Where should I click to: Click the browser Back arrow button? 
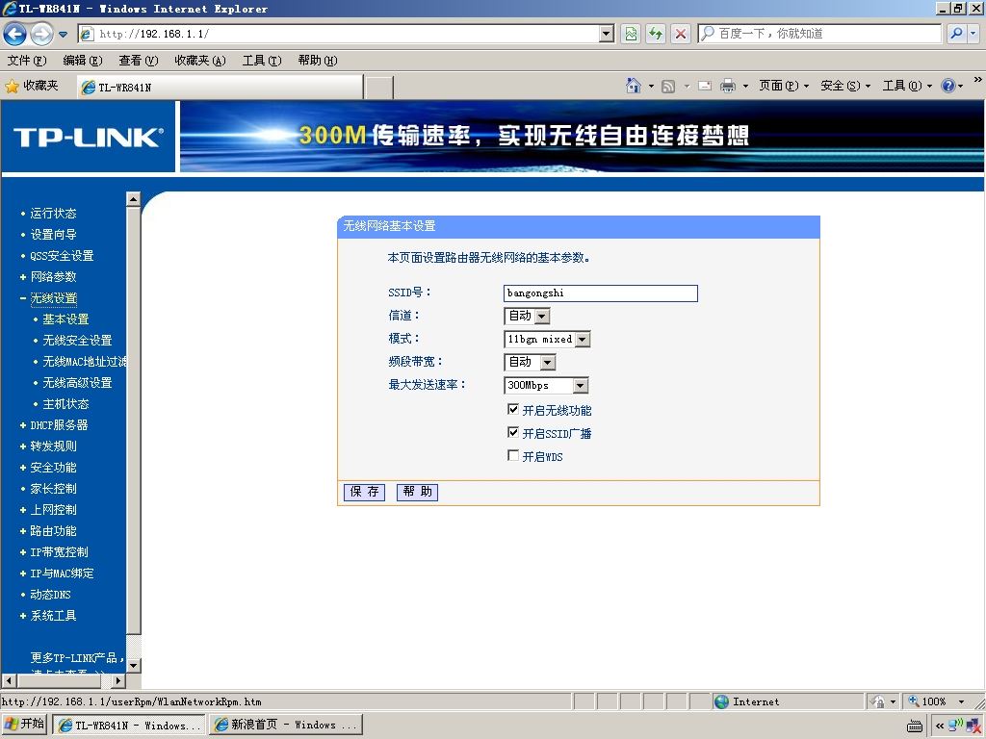[x=15, y=34]
